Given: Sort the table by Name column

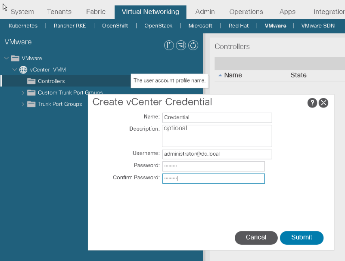Looking at the screenshot, I should [x=233, y=75].
